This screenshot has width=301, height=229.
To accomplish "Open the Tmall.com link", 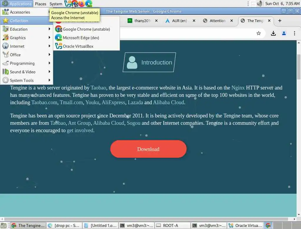I will (x=71, y=102).
